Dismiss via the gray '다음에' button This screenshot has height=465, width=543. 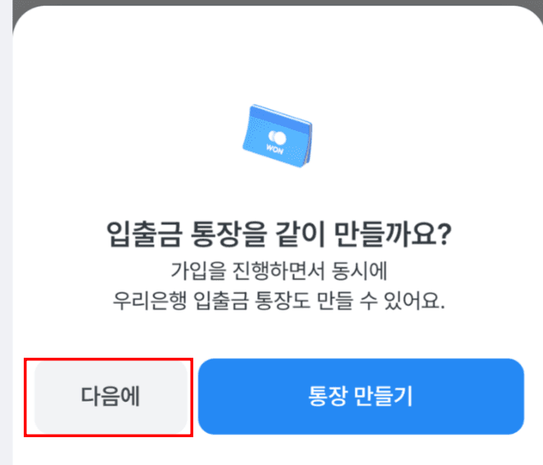click(x=111, y=396)
